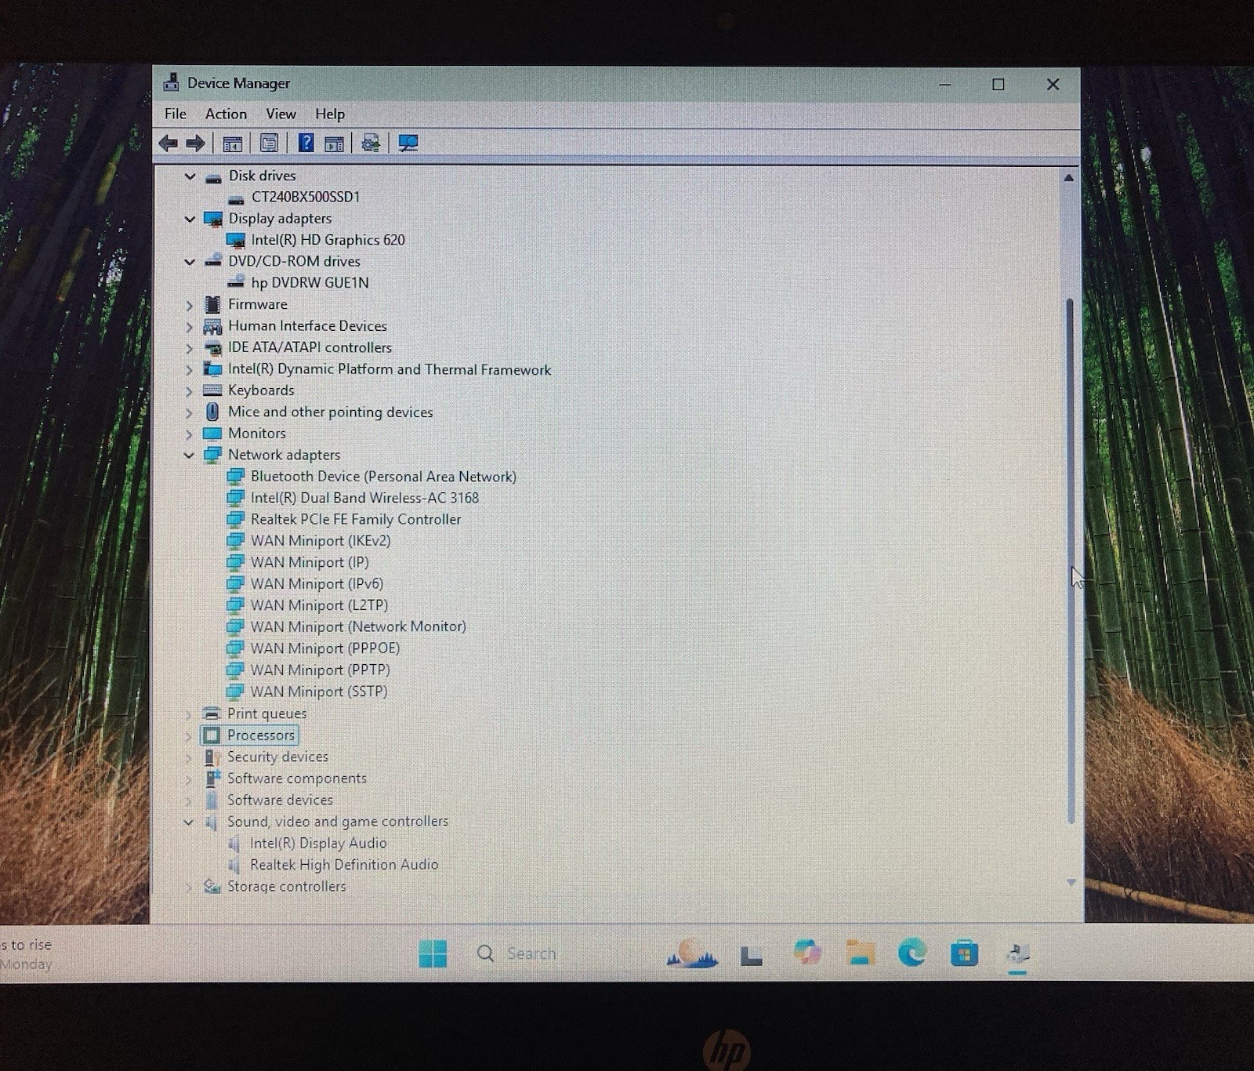Screen dimensions: 1254x1071
Task: Open the Help menu
Action: 330,114
